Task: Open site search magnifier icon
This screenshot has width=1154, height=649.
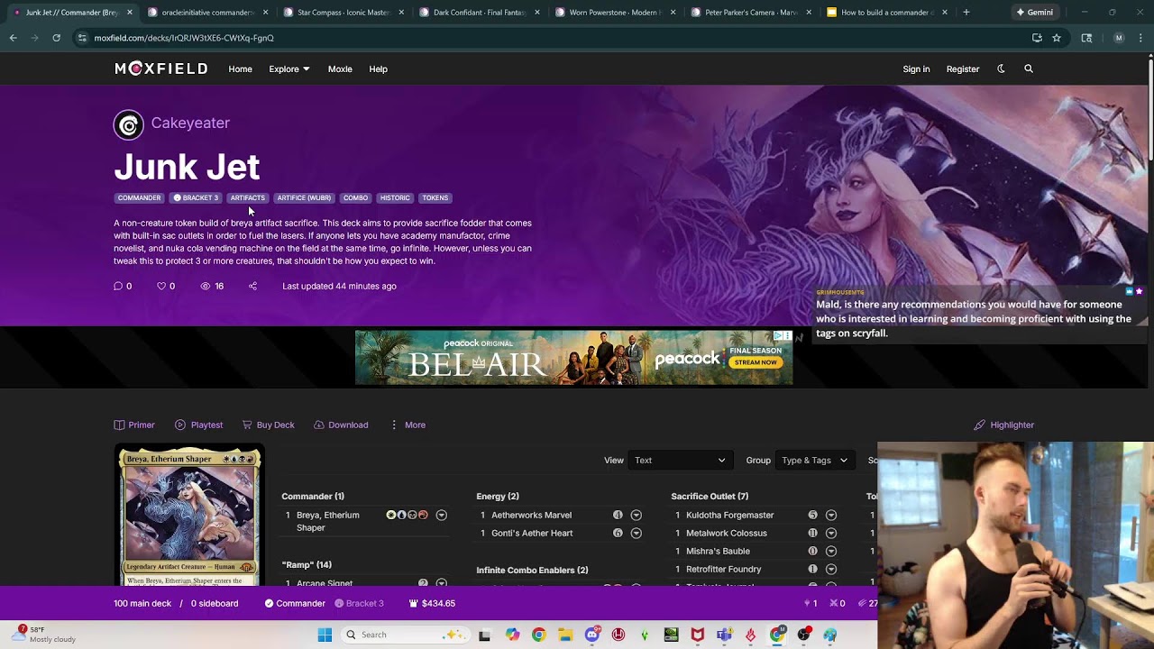Action: pos(1029,69)
